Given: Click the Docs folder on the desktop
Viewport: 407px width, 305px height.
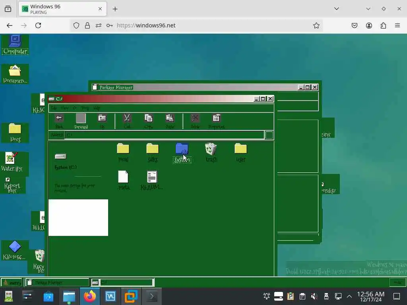Looking at the screenshot, I should (x=15, y=133).
